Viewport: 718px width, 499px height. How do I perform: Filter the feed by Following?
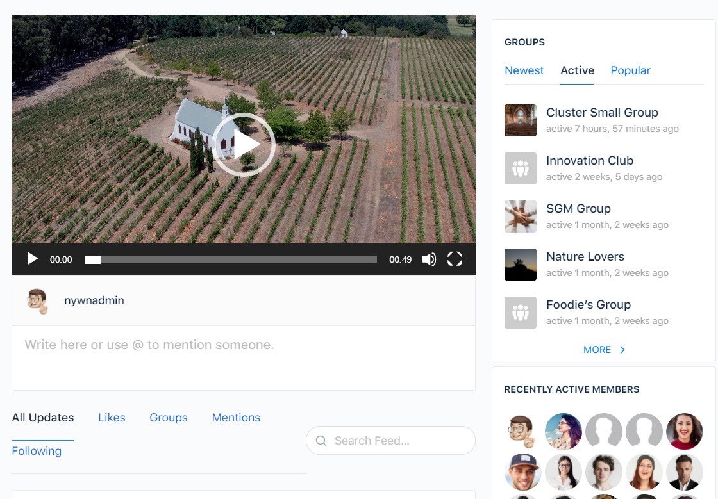point(37,451)
